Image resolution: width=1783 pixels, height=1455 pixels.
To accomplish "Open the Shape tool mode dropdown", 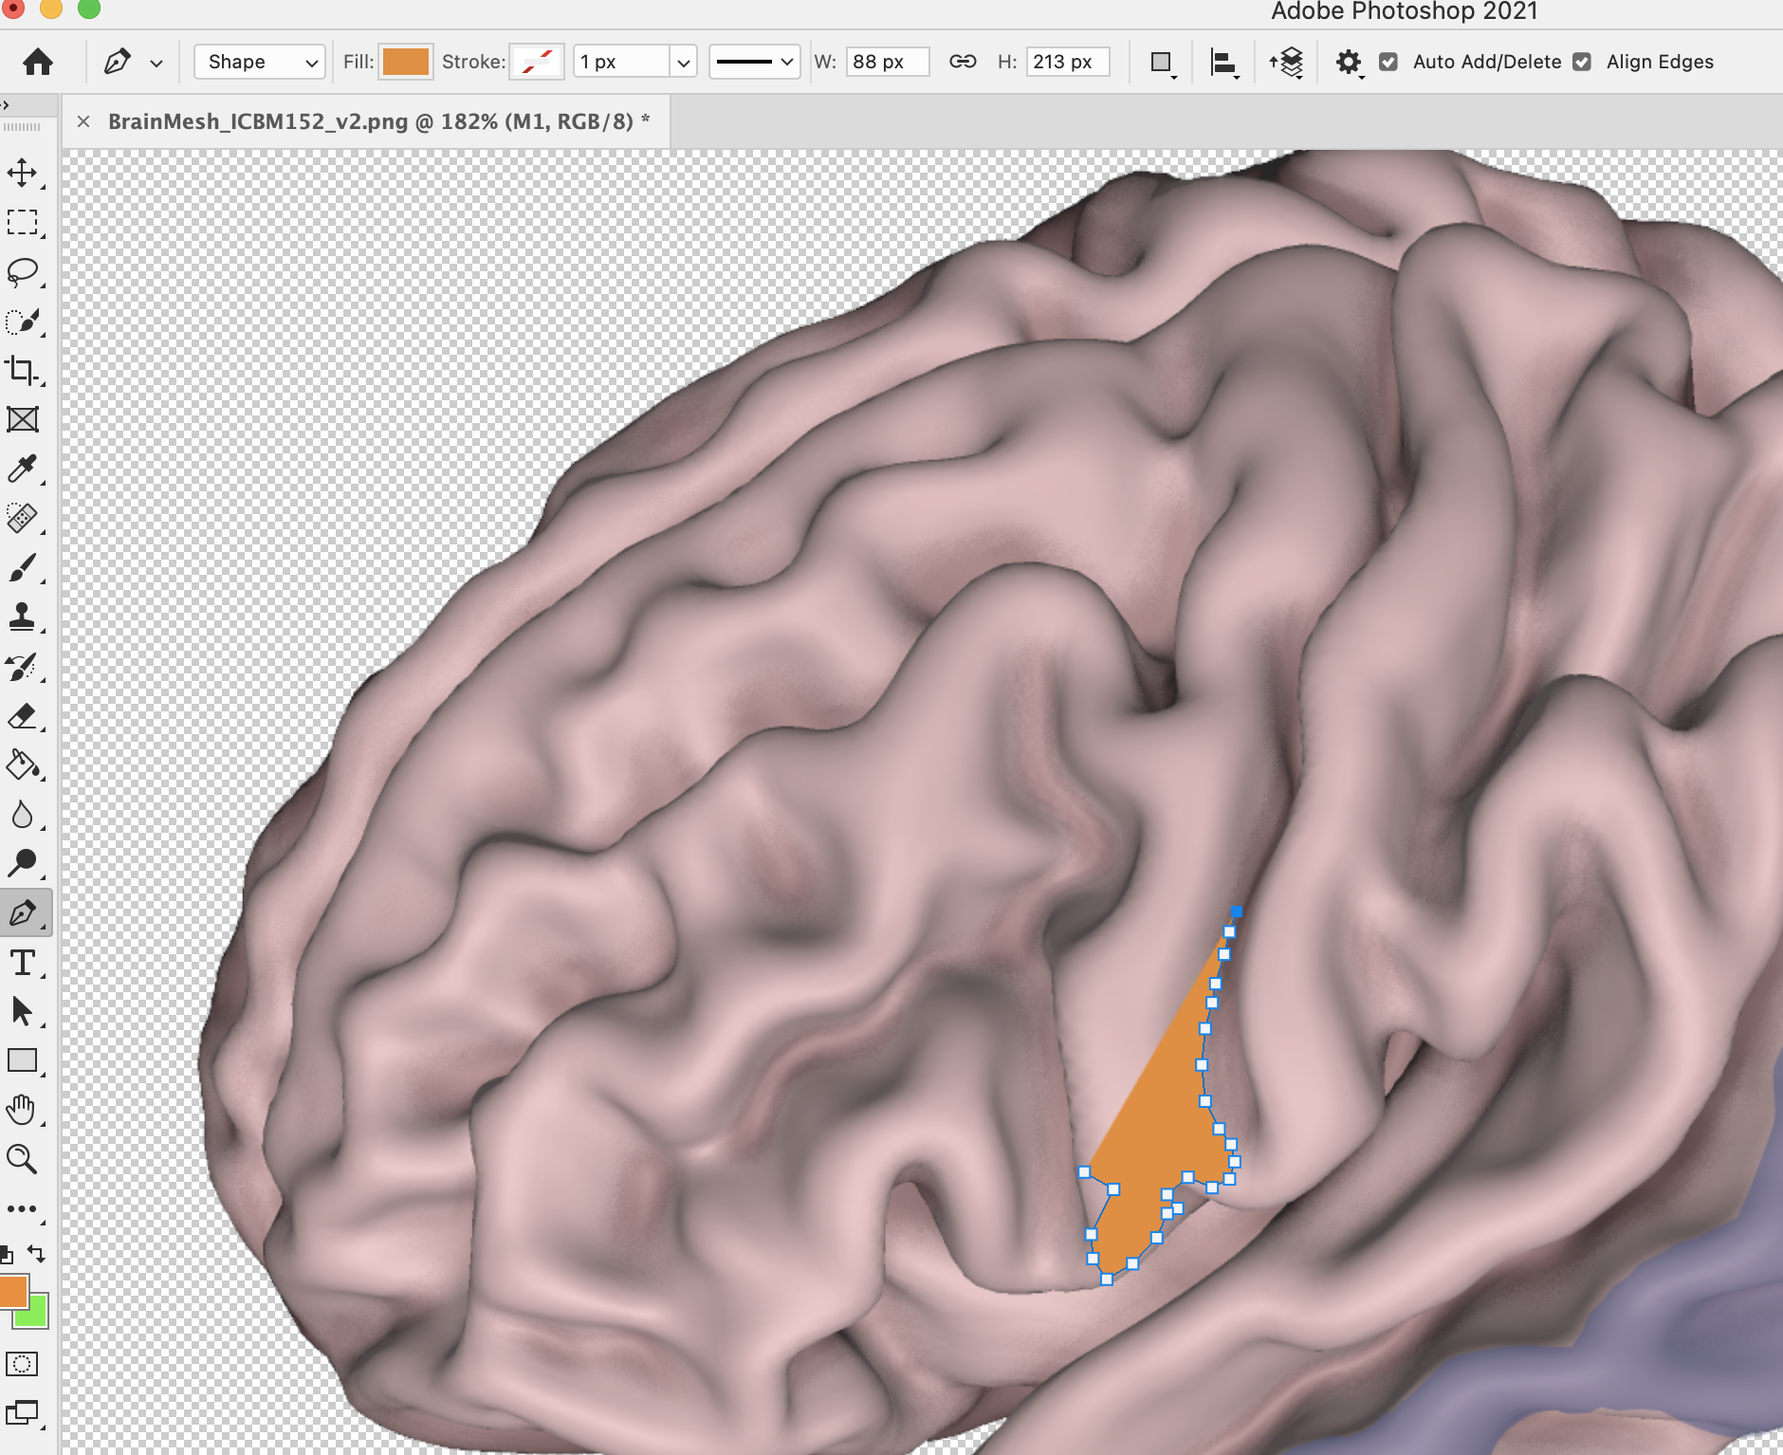I will coord(260,63).
